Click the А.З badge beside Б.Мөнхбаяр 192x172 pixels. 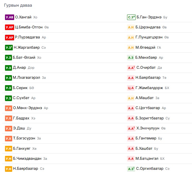[131, 58]
